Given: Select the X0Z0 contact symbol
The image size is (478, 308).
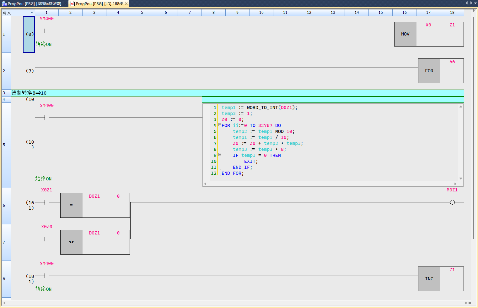Looking at the screenshot, I should [47, 239].
